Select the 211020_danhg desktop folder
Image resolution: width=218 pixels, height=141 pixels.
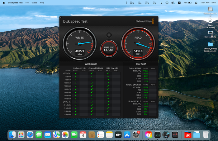pyautogui.click(x=210, y=47)
